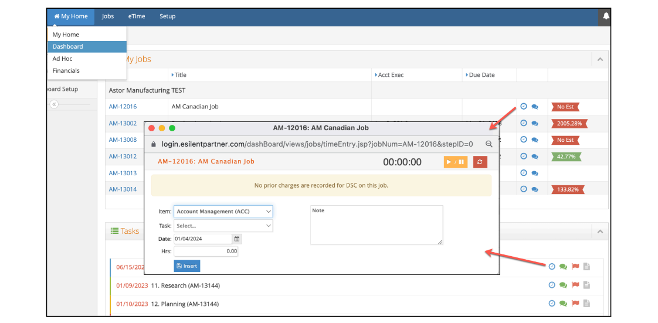The width and height of the screenshot is (658, 323).
Task: Click red flag on 11. Research task
Action: point(575,285)
